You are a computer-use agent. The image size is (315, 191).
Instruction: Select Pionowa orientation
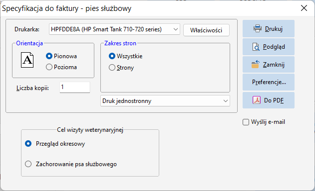49,56
